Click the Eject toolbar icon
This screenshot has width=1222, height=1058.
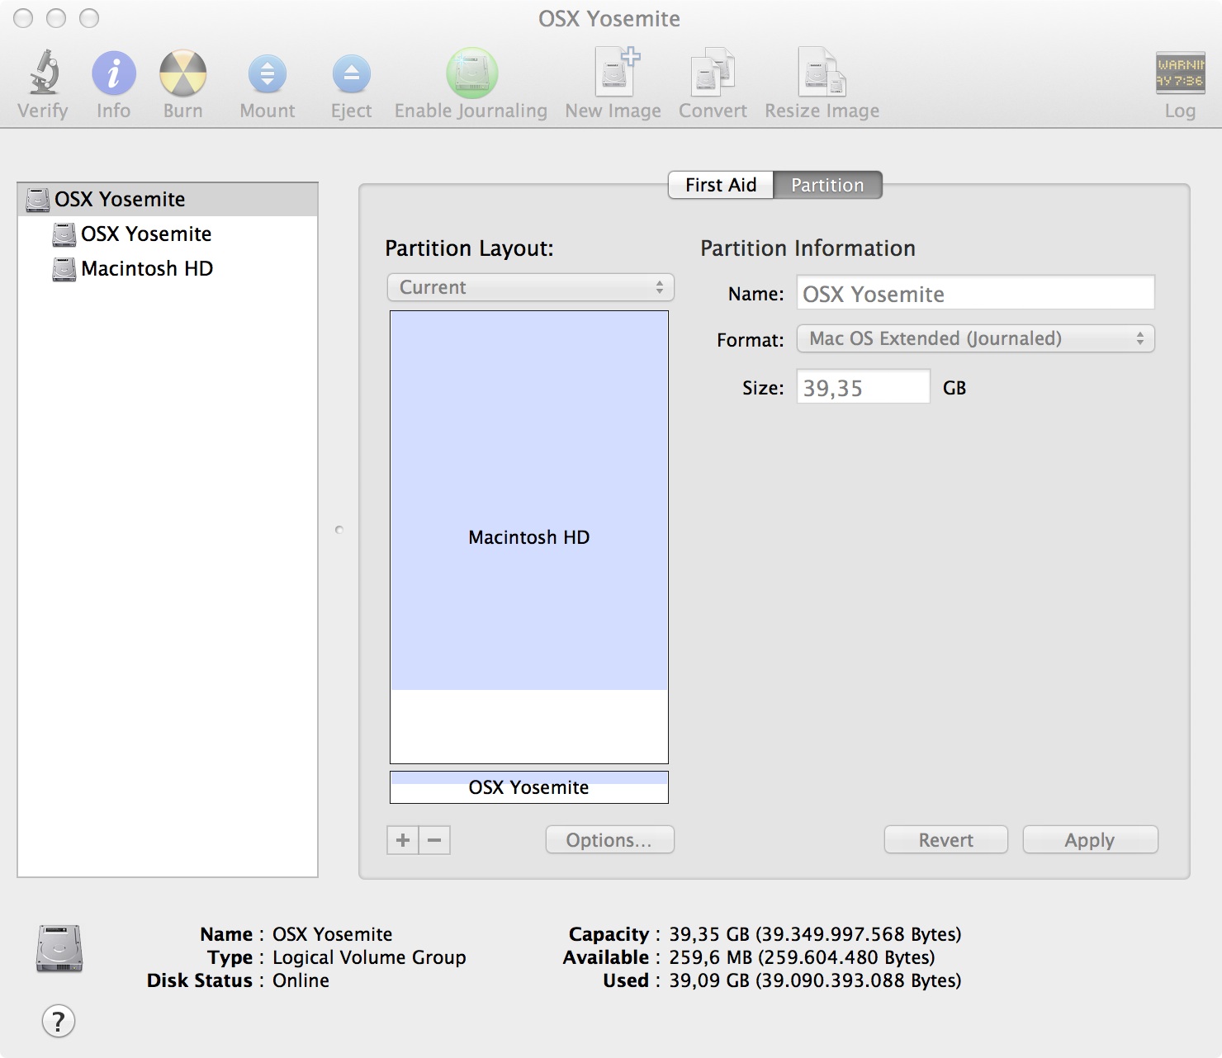click(351, 74)
